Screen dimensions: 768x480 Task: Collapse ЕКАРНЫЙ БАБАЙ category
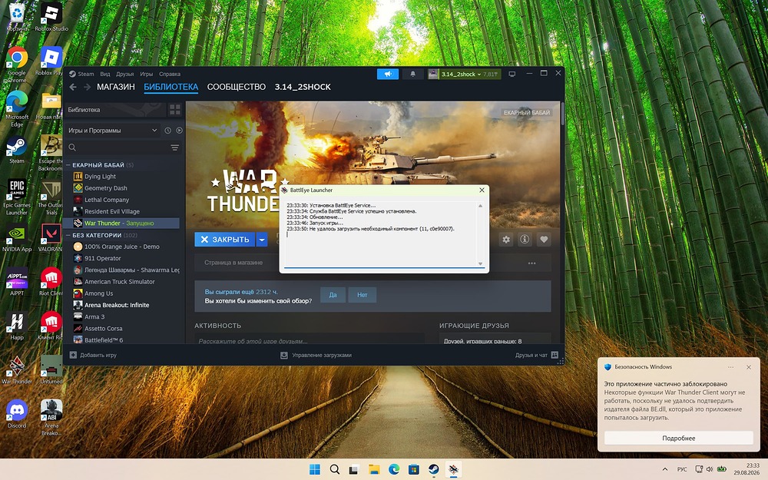[68, 165]
